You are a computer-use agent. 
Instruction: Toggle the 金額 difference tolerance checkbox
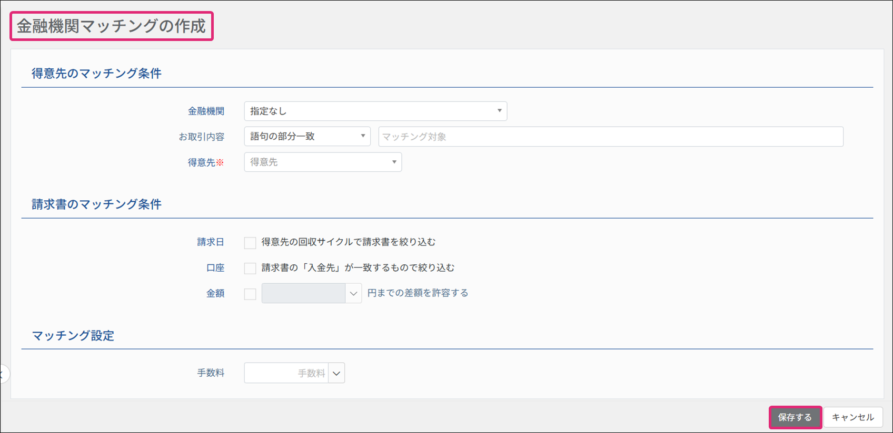(x=250, y=294)
